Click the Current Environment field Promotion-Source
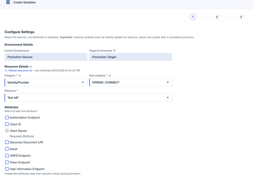 pos(46,57)
